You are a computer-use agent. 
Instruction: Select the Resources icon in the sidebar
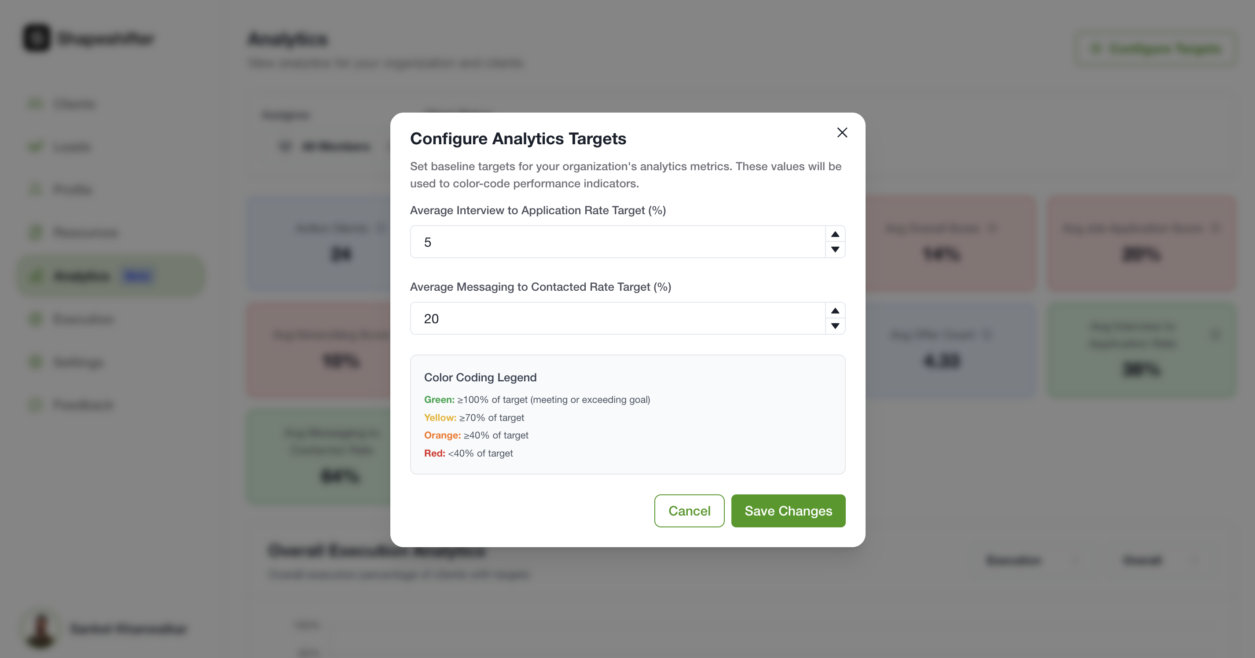tap(36, 232)
